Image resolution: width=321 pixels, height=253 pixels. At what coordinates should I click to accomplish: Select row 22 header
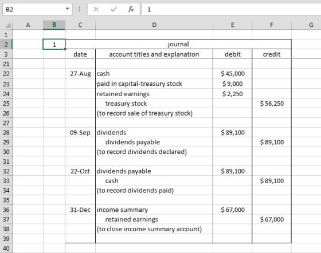[x=6, y=74]
